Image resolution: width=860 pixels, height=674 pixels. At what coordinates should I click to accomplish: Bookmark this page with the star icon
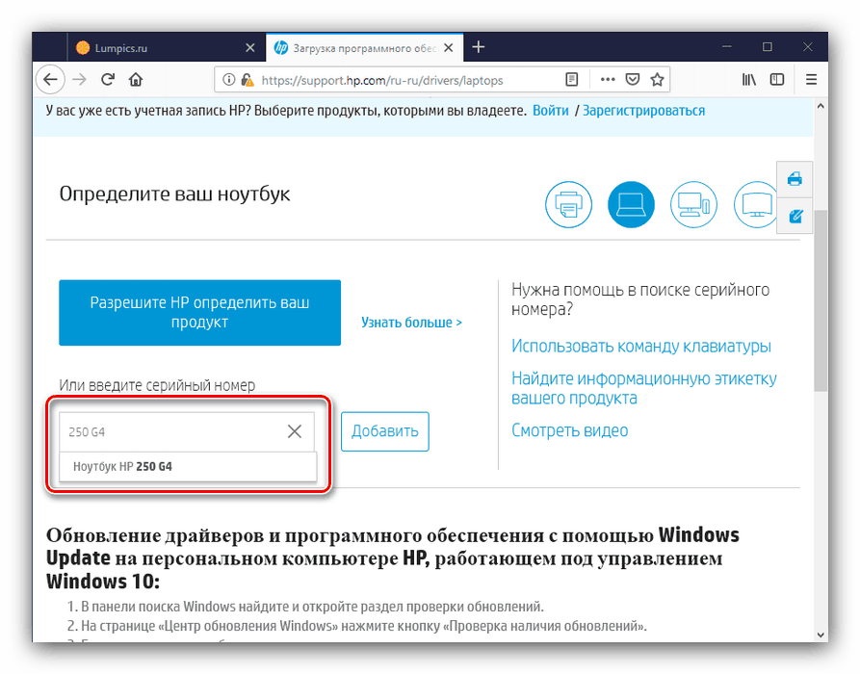coord(657,80)
